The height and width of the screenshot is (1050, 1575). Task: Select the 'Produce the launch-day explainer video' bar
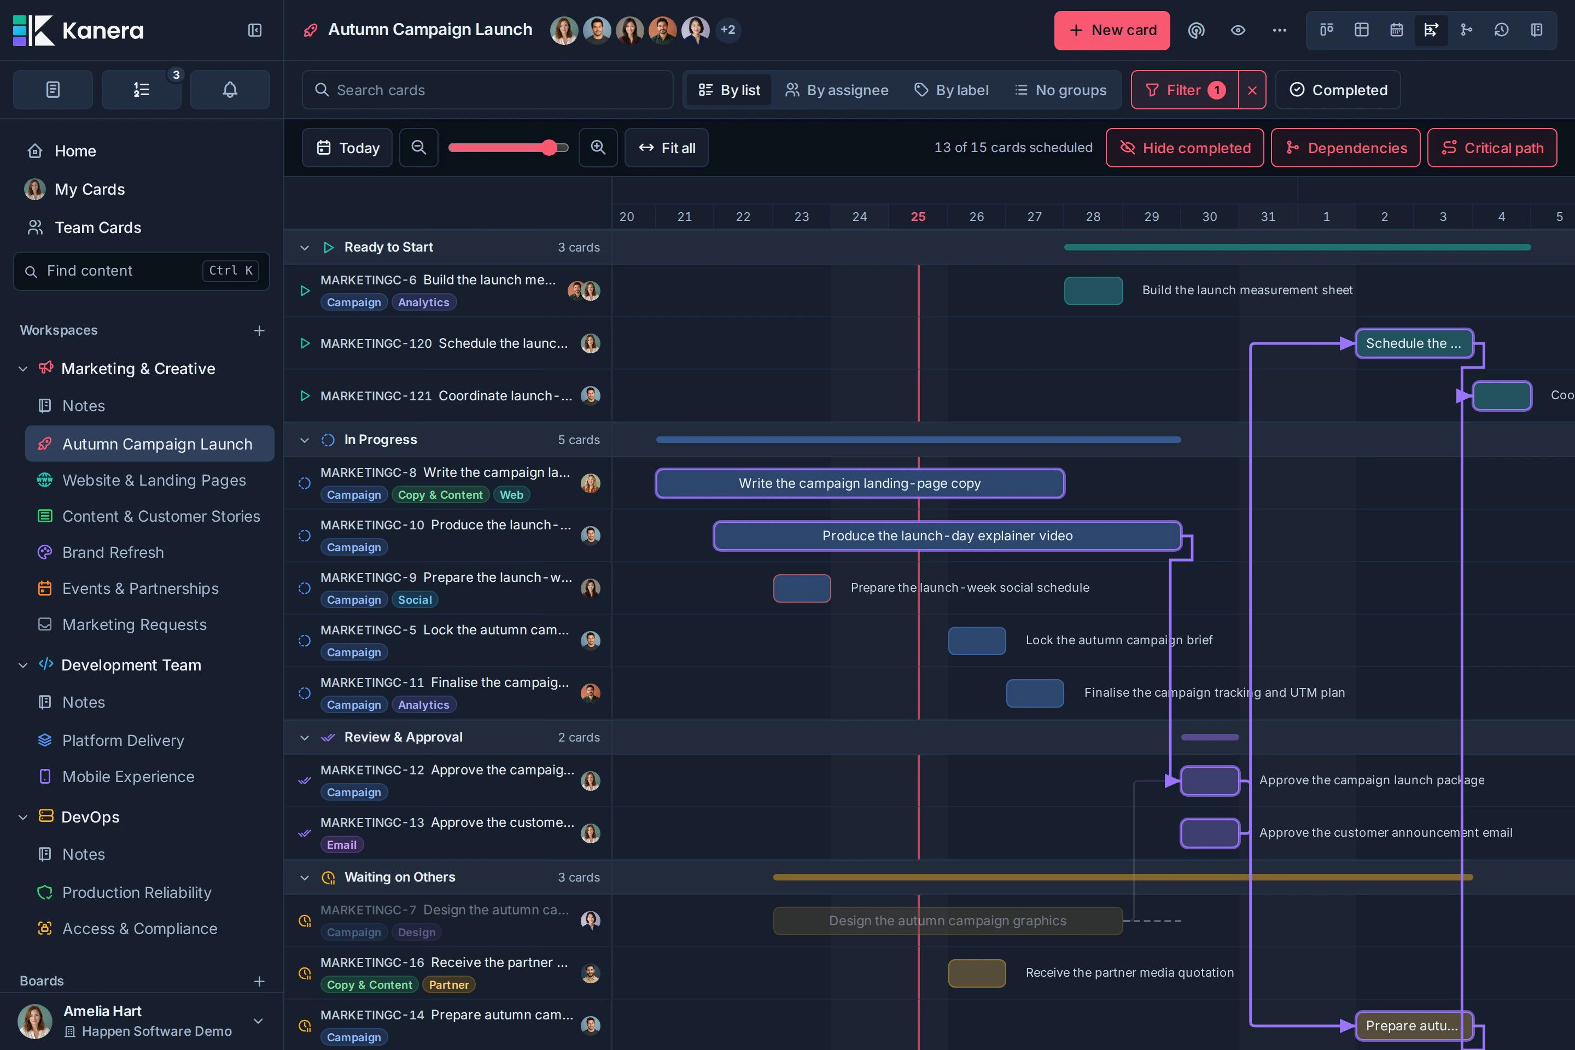[x=947, y=536]
